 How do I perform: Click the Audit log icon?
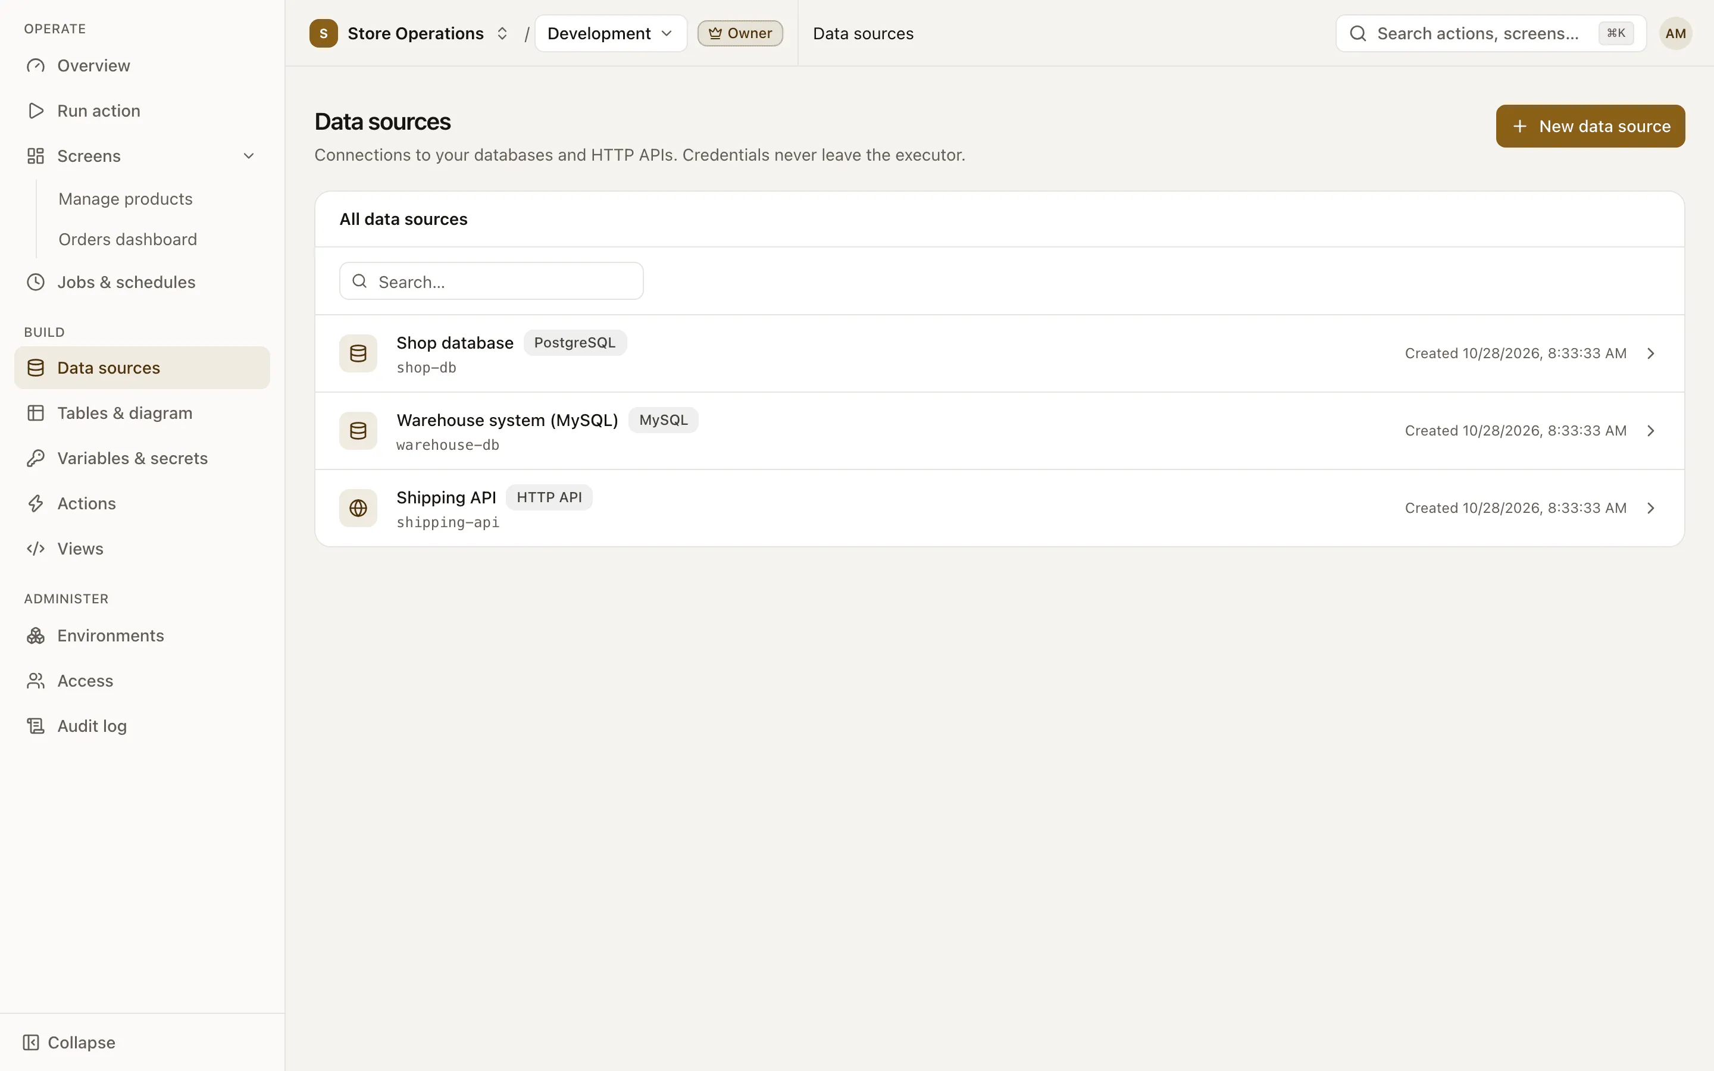click(x=36, y=726)
